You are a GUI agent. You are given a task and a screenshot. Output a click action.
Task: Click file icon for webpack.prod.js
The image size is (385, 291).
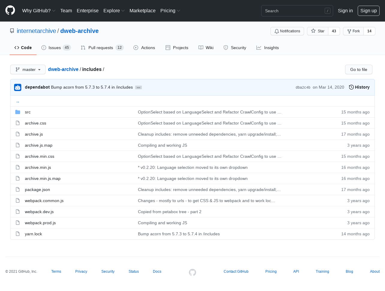pos(18,223)
